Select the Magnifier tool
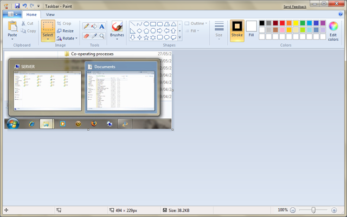This screenshot has width=347, height=217. click(101, 36)
